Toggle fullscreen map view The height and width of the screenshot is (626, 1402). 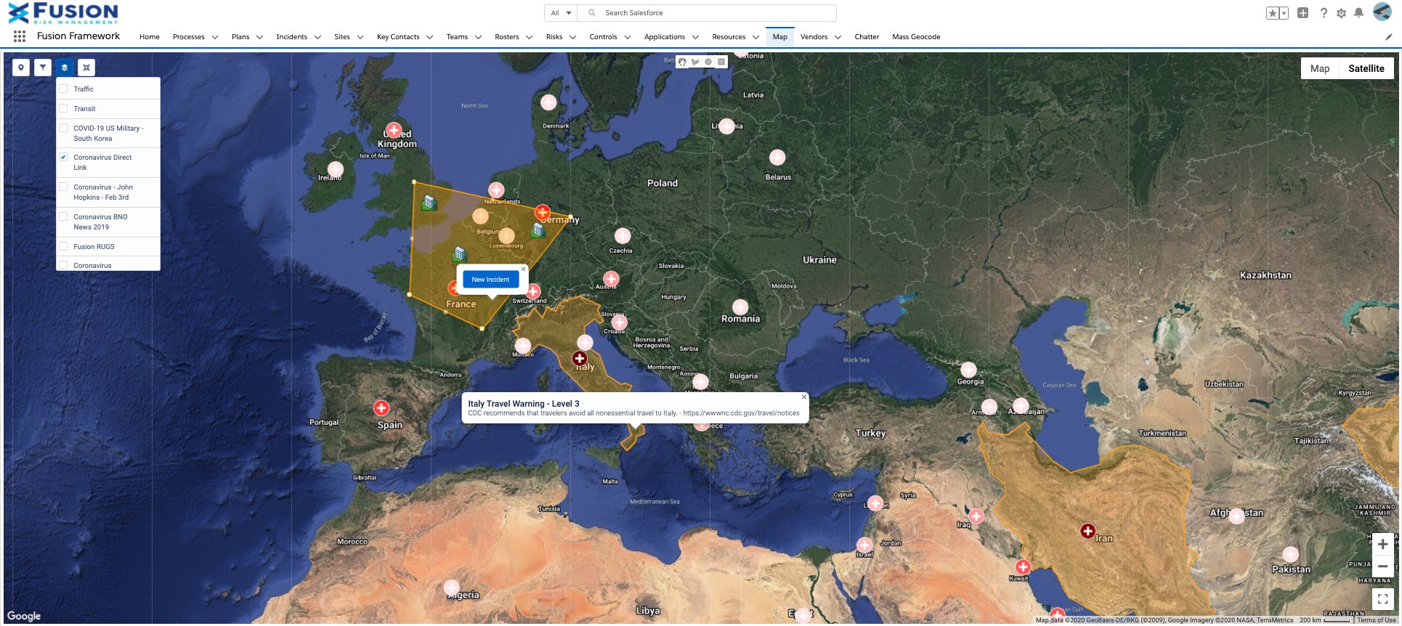point(1382,599)
